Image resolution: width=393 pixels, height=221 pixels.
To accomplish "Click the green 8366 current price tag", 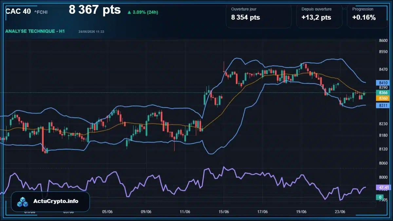I will pos(383,93).
